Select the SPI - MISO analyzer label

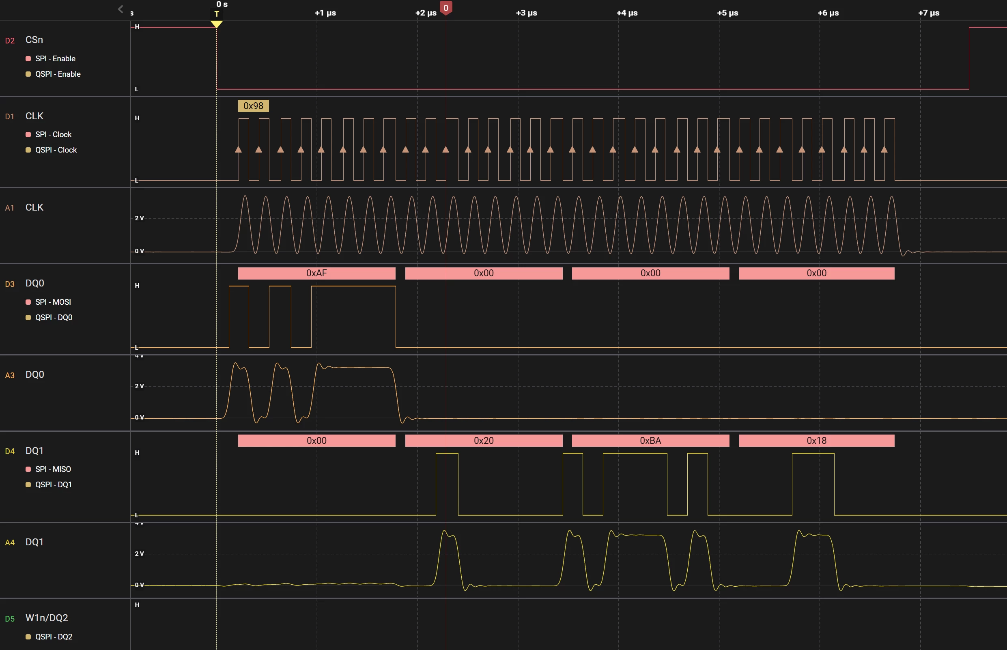tap(53, 469)
